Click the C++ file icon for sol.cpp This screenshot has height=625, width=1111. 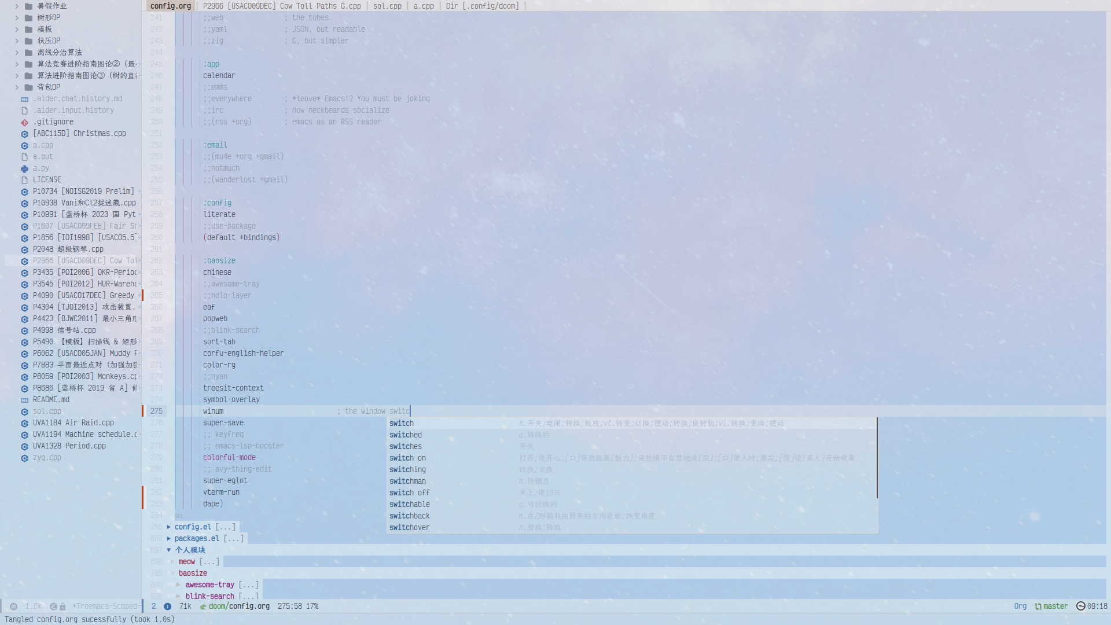click(x=24, y=411)
